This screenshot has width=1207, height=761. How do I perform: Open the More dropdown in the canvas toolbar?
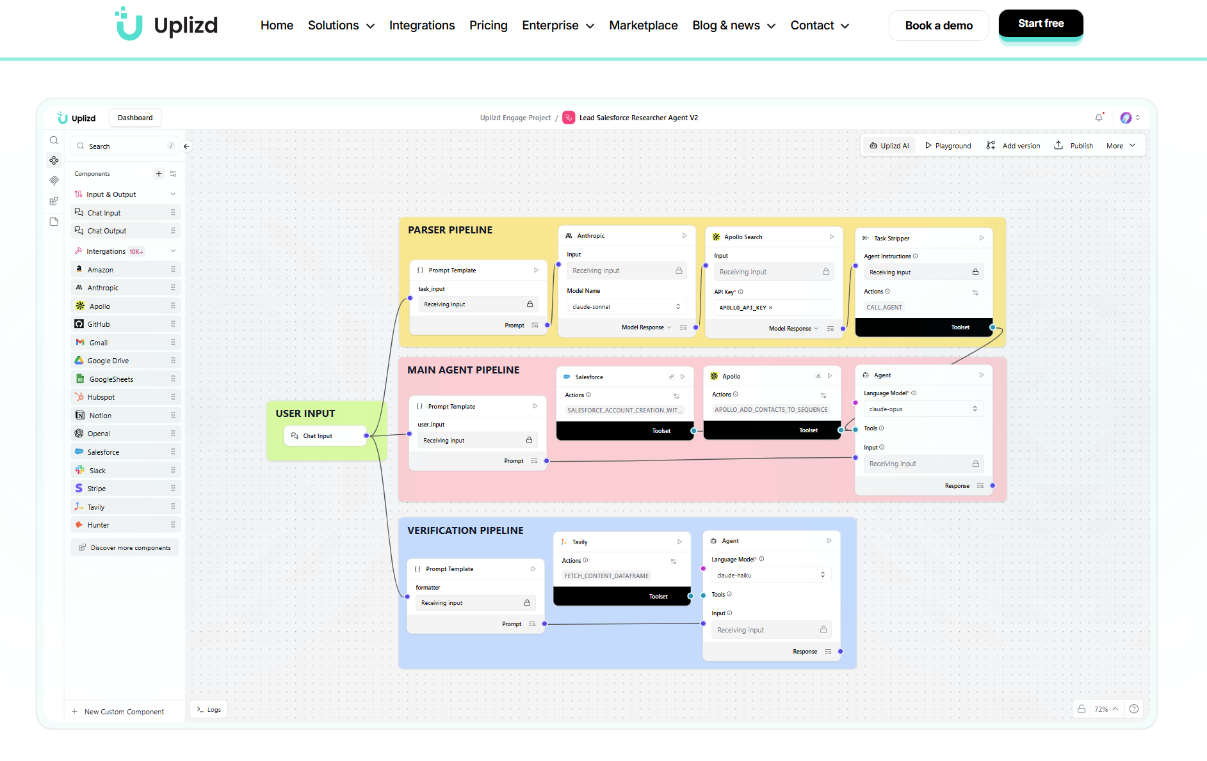pos(1121,146)
